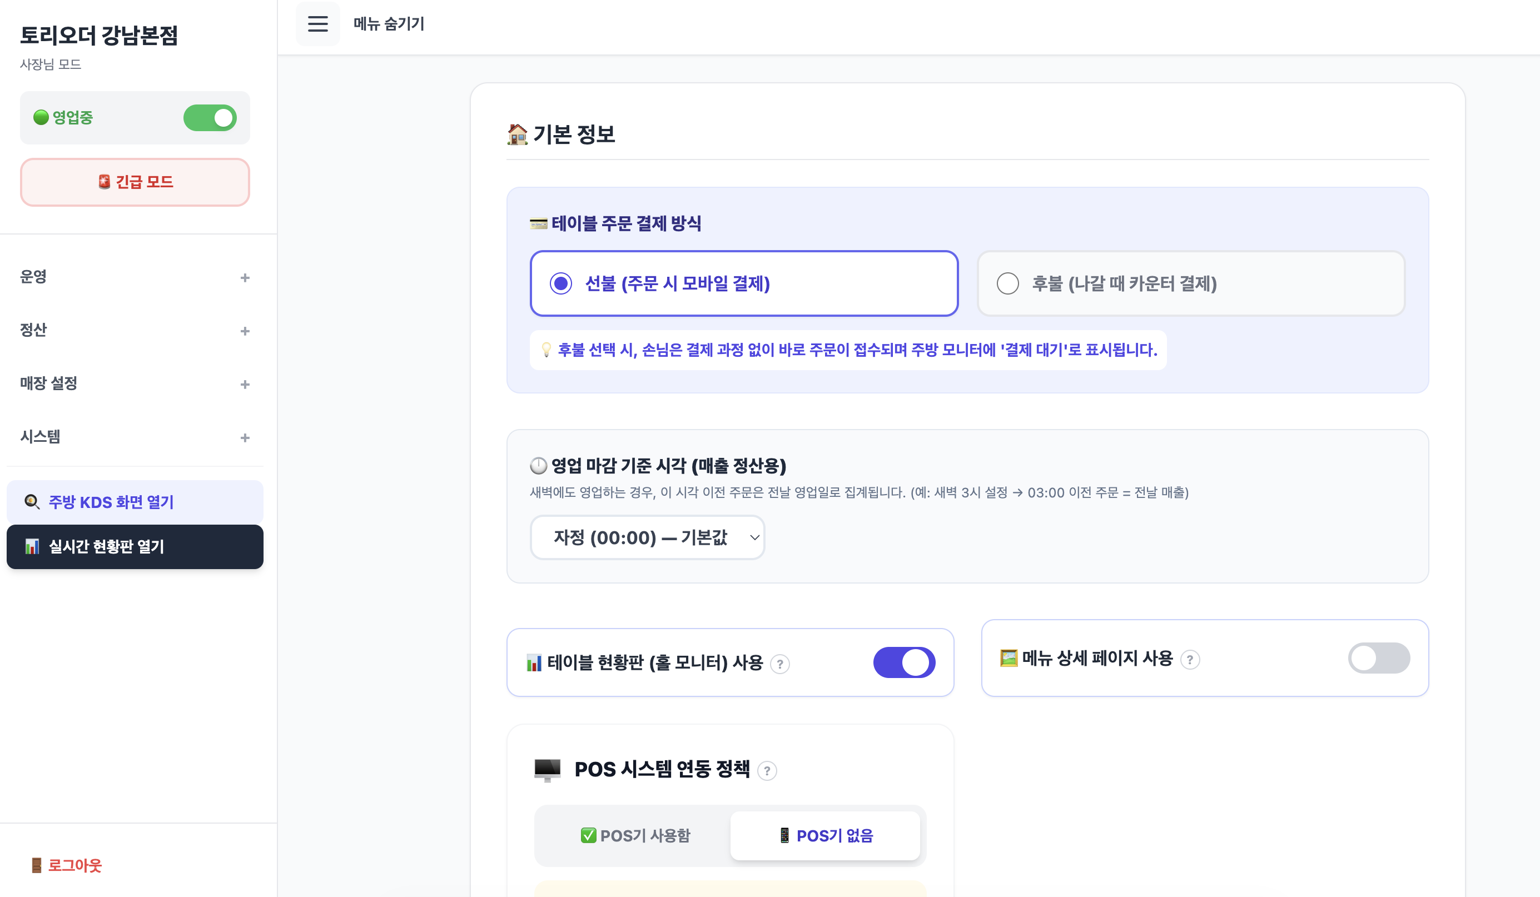
Task: Select the POS기 없음 tab
Action: coord(825,835)
